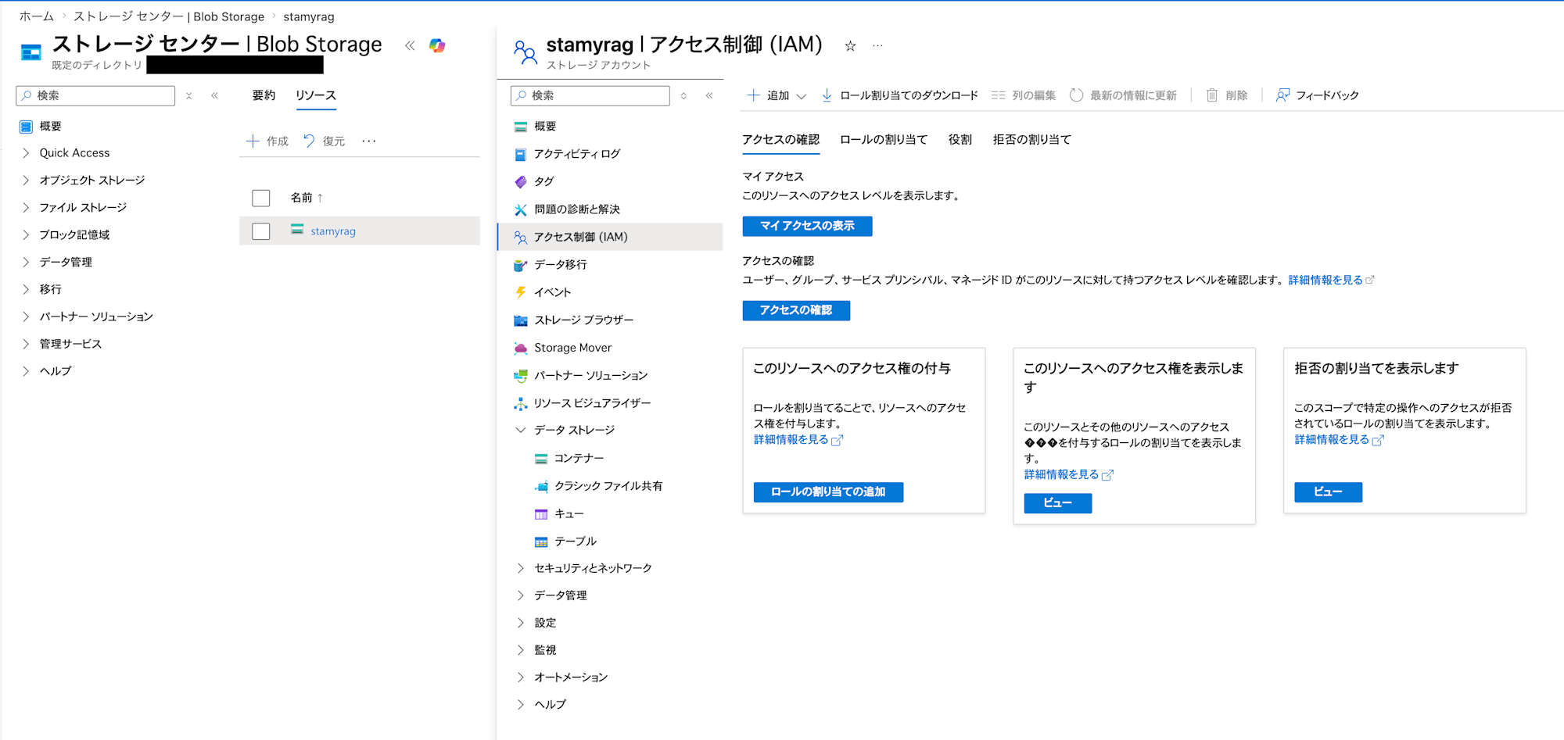
Task: Click the 概要 icon in Storage Center menu
Action: pyautogui.click(x=26, y=127)
